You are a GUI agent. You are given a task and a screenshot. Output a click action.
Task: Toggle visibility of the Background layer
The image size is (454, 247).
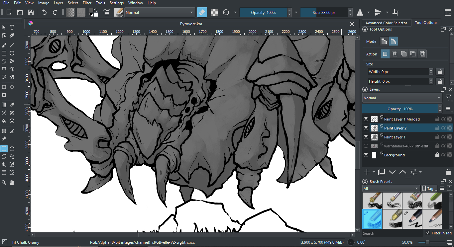pos(366,155)
